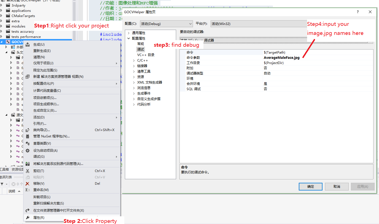Click the wrench icon for 属性(R)

click(28, 218)
